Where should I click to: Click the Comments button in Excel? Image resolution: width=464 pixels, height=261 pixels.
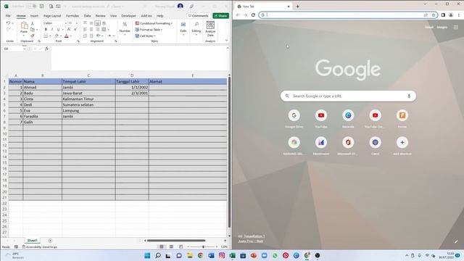click(198, 16)
